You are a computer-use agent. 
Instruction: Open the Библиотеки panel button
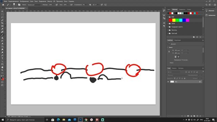coord(211,15)
